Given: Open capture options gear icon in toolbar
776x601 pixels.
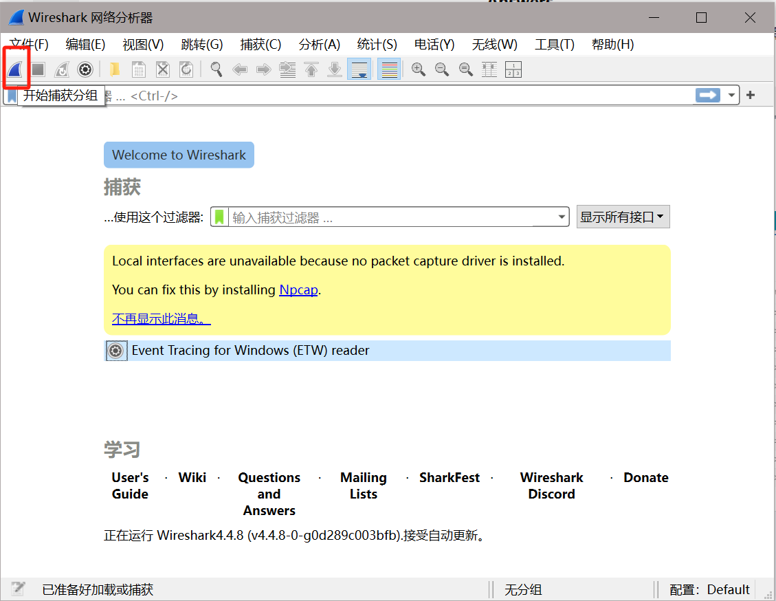Looking at the screenshot, I should tap(85, 69).
